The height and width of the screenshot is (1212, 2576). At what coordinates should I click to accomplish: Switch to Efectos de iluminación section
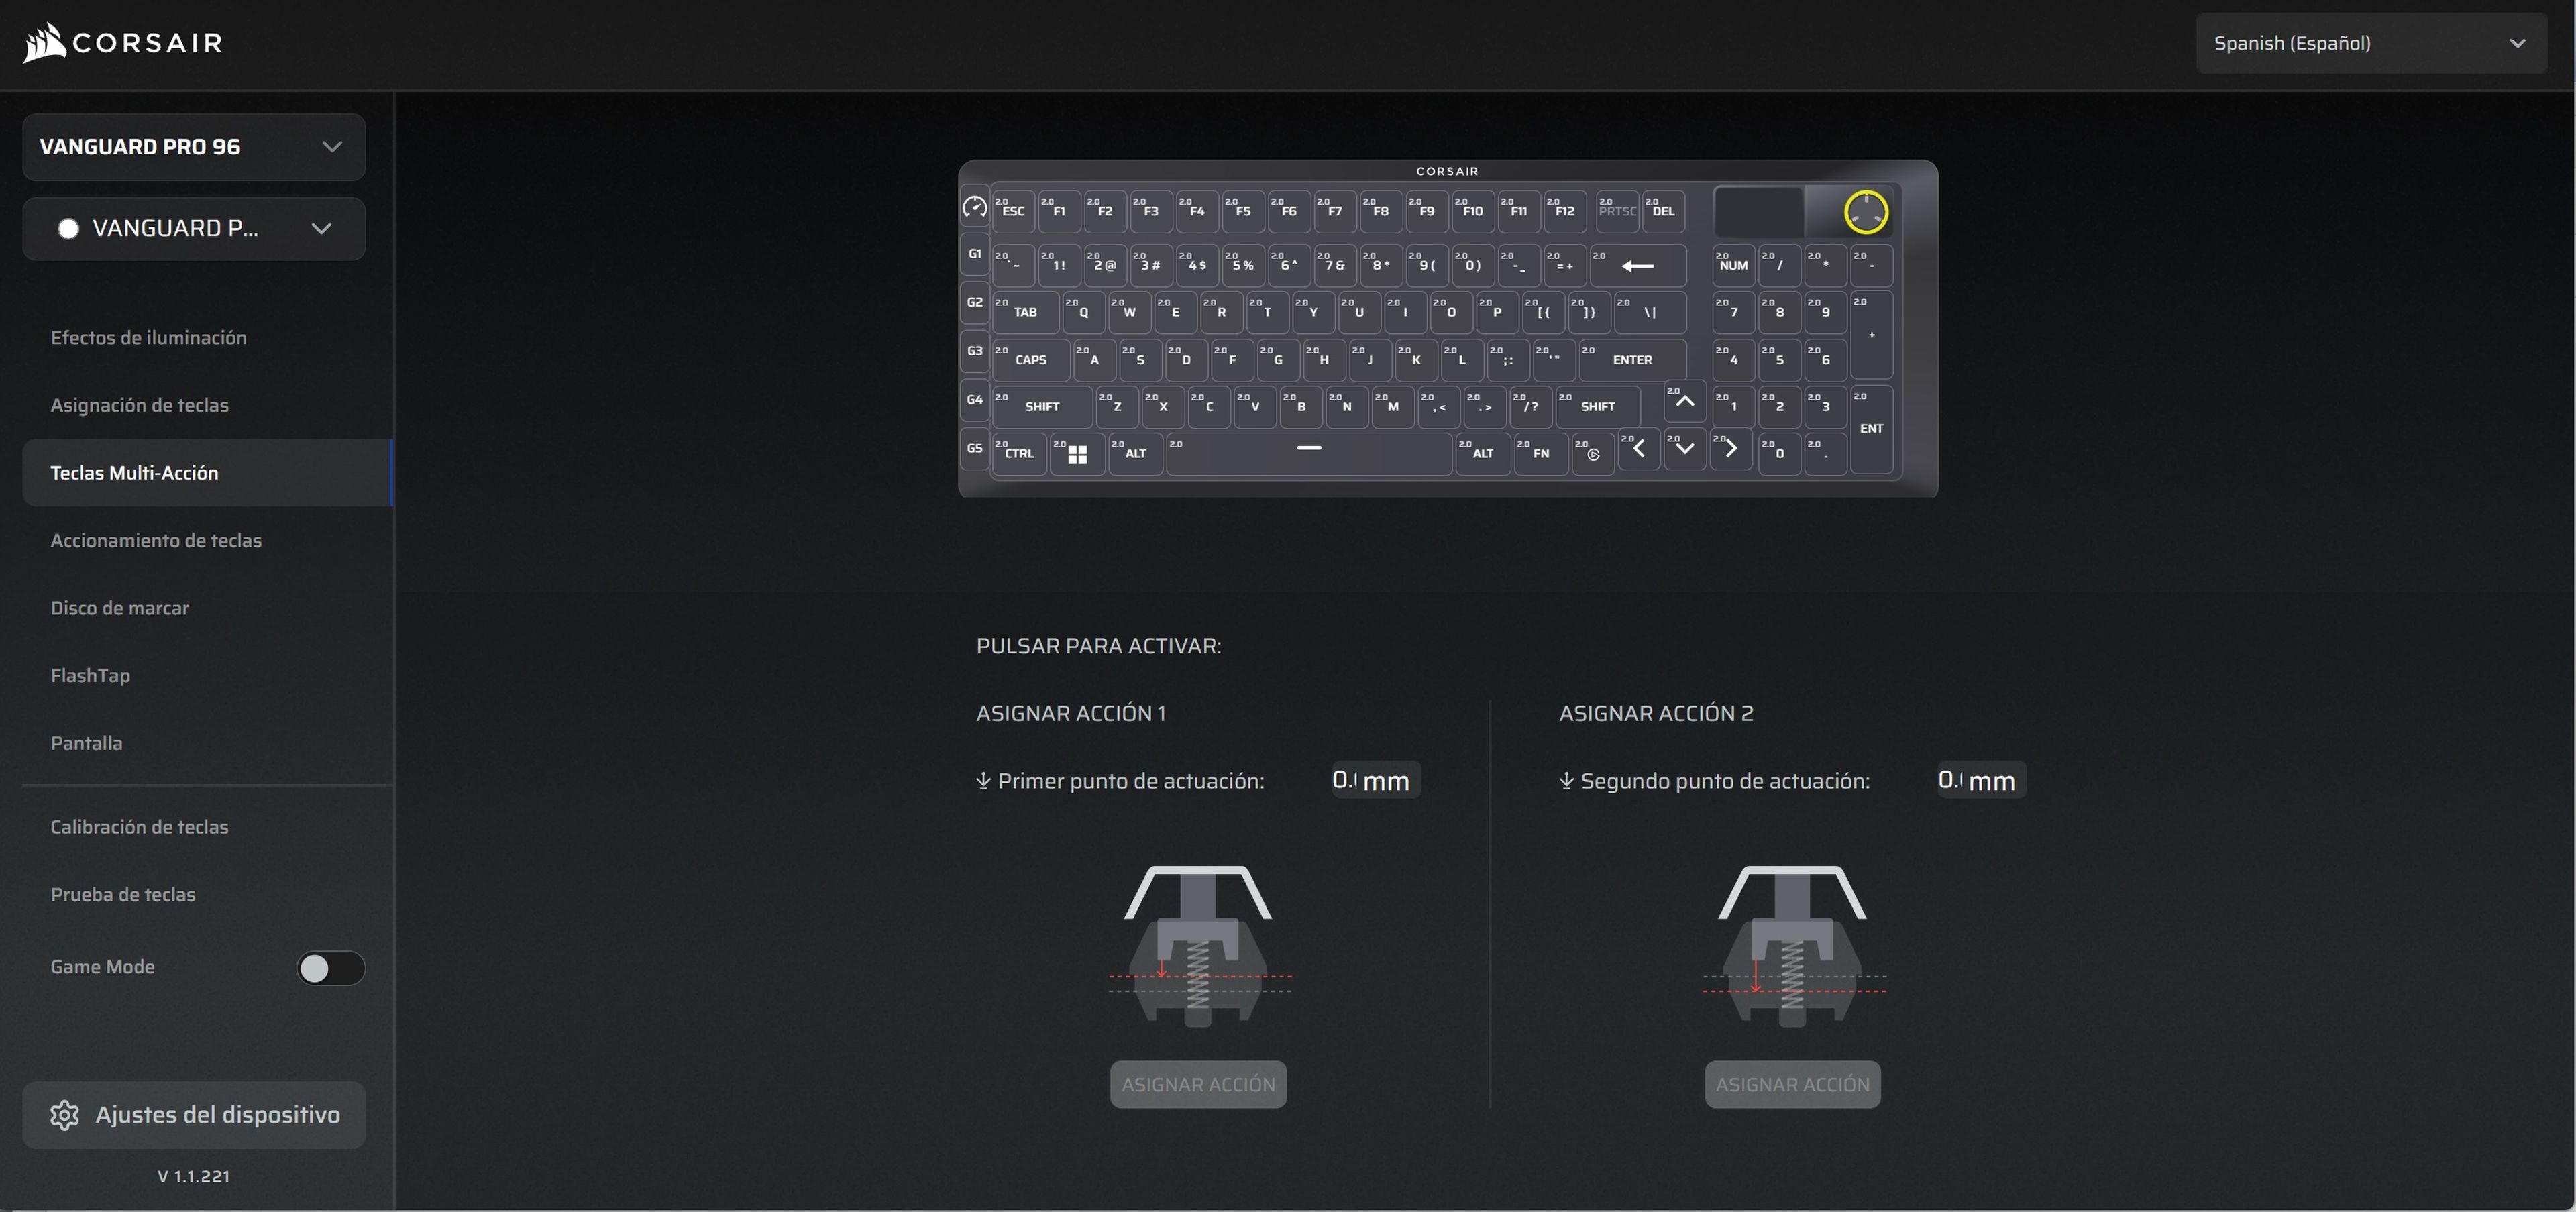pyautogui.click(x=148, y=337)
